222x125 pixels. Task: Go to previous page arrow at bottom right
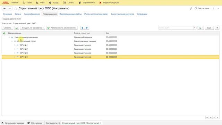click(x=211, y=117)
